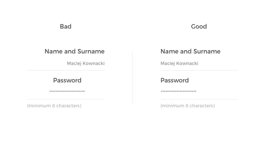The height and width of the screenshot is (156, 266).
Task: Click the centered "Password" label under Bad
Action: click(67, 80)
